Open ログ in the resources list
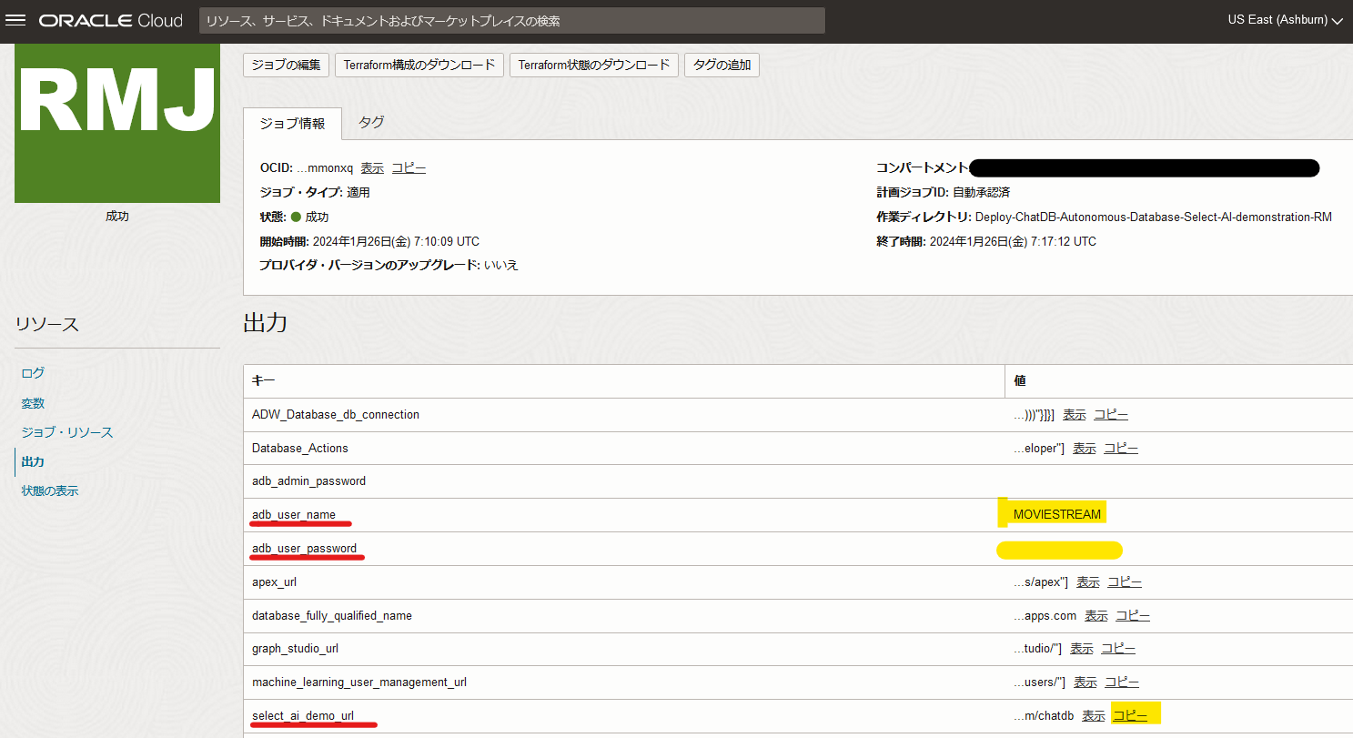Image resolution: width=1353 pixels, height=738 pixels. [33, 373]
